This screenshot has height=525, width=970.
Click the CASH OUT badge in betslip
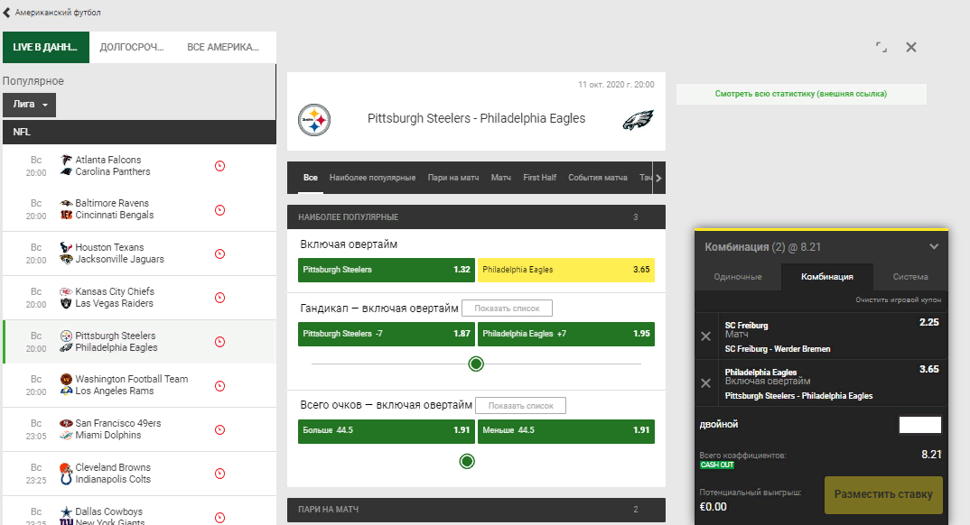[x=717, y=465]
